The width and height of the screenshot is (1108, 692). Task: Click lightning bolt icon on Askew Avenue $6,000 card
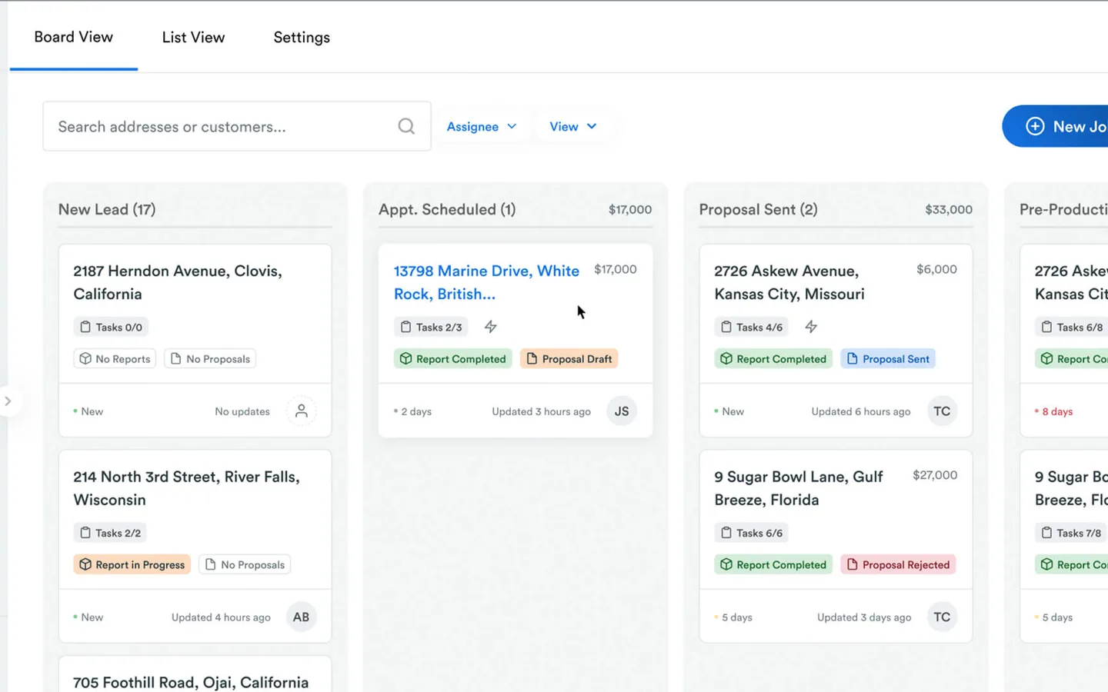coord(811,327)
